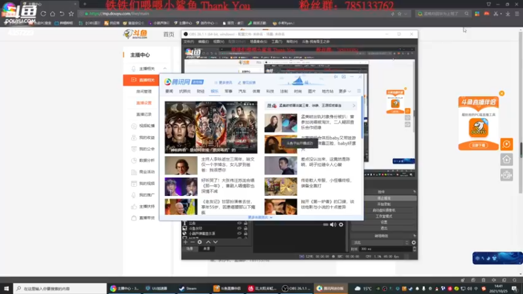Open transition settings gear in OBS
523x294 pixels.
click(x=414, y=242)
